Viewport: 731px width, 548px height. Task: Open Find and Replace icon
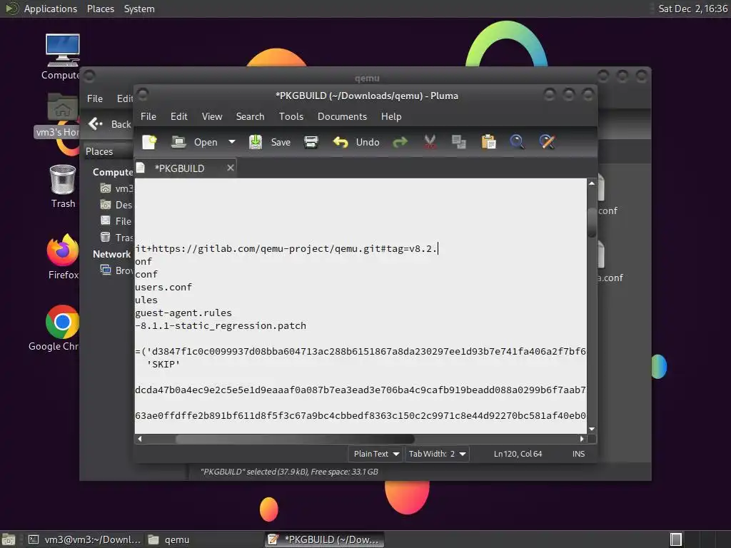pyautogui.click(x=547, y=142)
